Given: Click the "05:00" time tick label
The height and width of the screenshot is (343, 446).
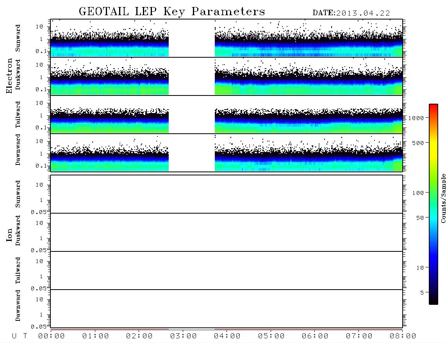Looking at the screenshot, I should click(271, 336).
